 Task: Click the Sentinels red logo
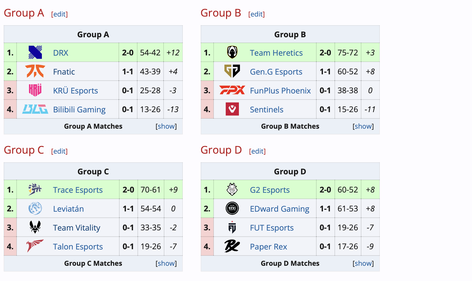click(x=232, y=109)
